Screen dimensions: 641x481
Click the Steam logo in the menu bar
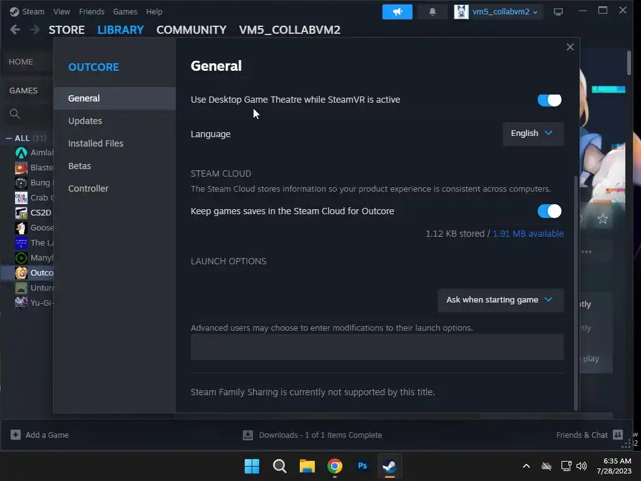point(14,11)
